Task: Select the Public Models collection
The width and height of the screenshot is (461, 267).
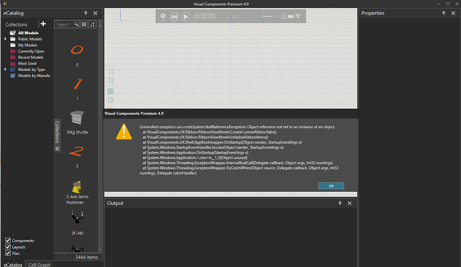Action: (30, 39)
